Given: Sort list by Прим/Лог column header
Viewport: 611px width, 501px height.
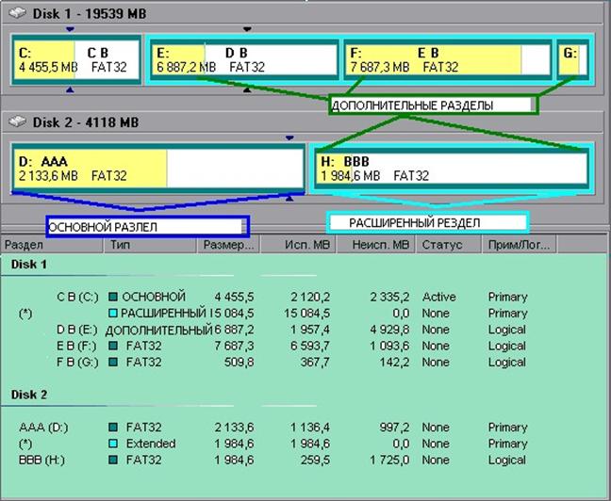Looking at the screenshot, I should pyautogui.click(x=520, y=245).
